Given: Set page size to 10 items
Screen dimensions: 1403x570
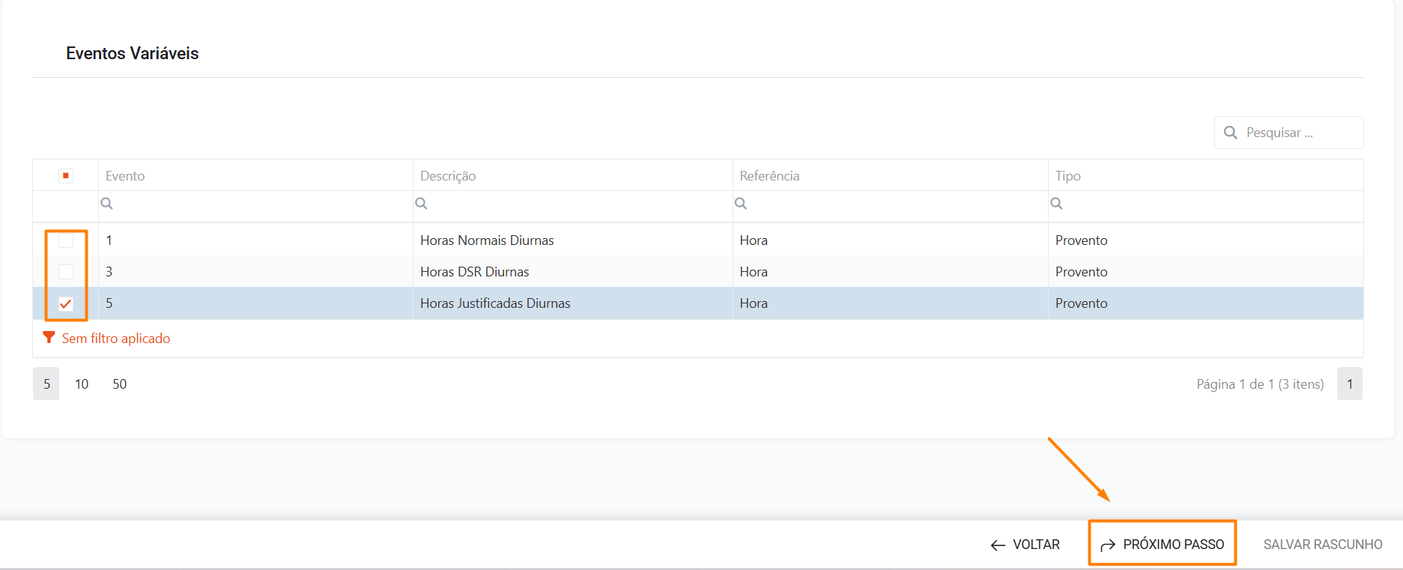Looking at the screenshot, I should point(82,384).
